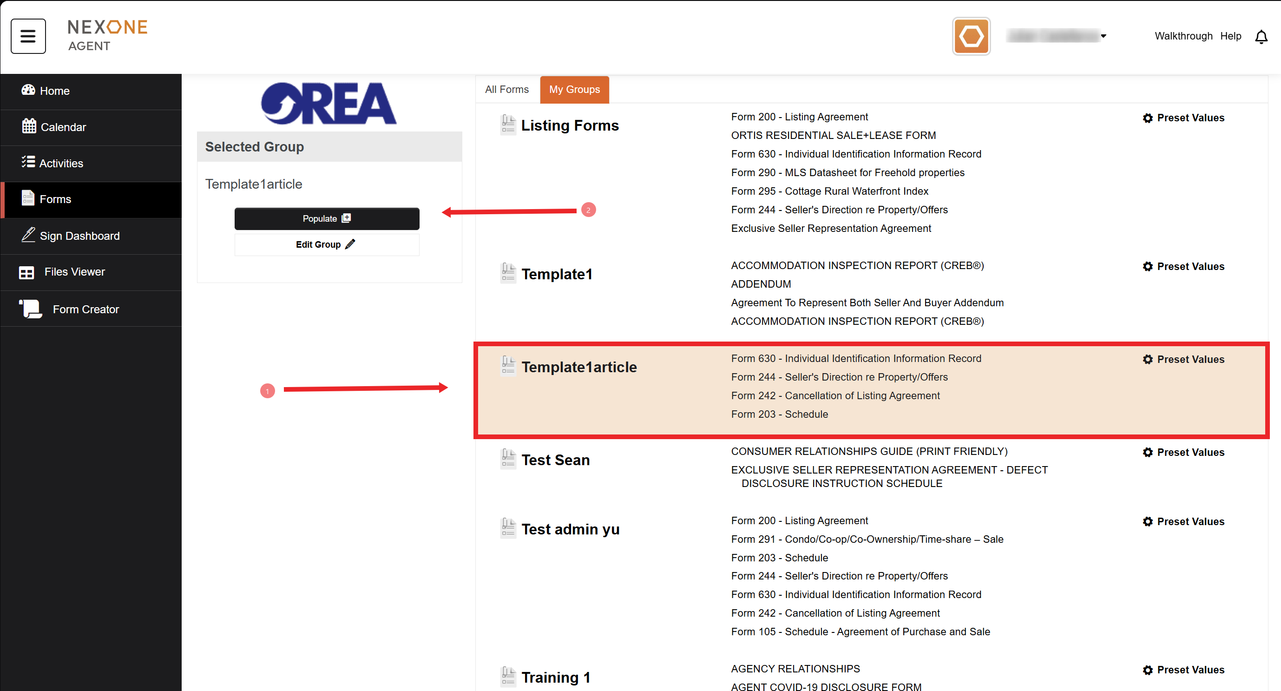The width and height of the screenshot is (1281, 691).
Task: Click the Edit Group button
Action: pos(326,244)
